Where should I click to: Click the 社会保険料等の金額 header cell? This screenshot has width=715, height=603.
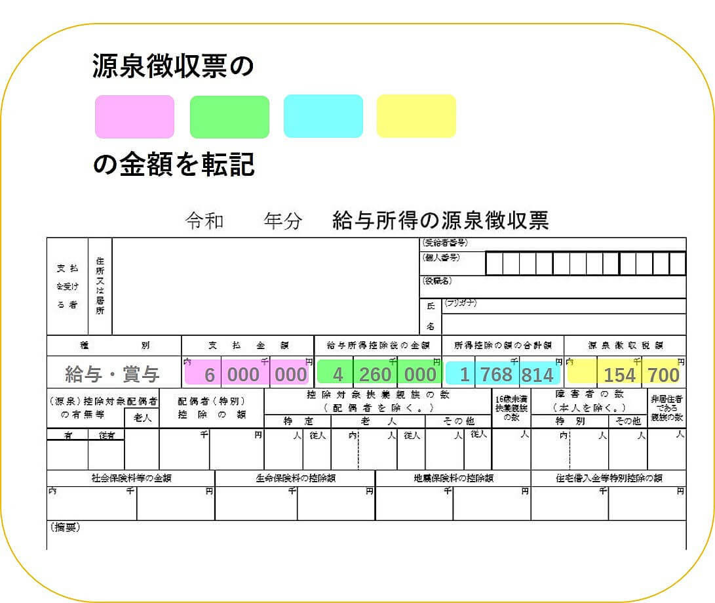131,478
